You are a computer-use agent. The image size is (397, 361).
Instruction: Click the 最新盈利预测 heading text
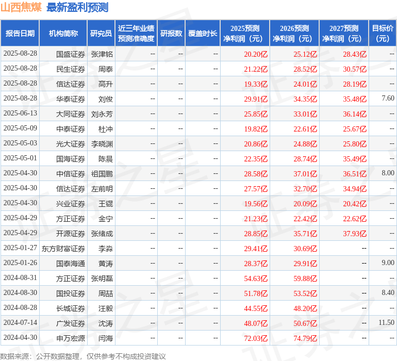(x=77, y=7)
